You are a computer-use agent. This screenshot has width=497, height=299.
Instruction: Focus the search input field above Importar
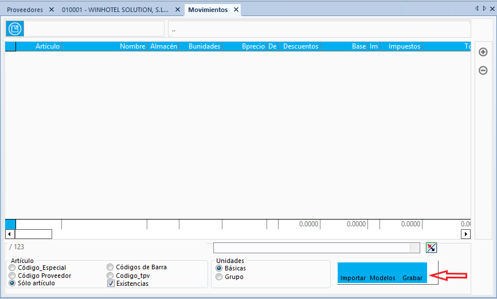[316, 248]
